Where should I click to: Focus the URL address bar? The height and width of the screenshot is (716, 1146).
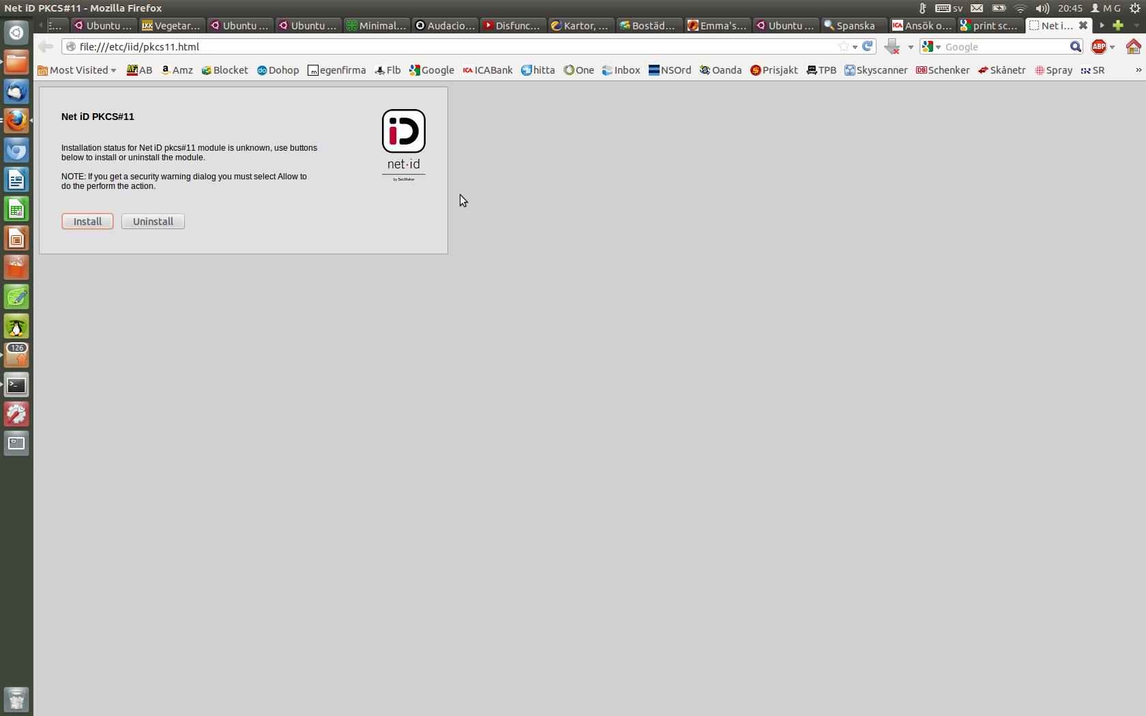[x=450, y=46]
